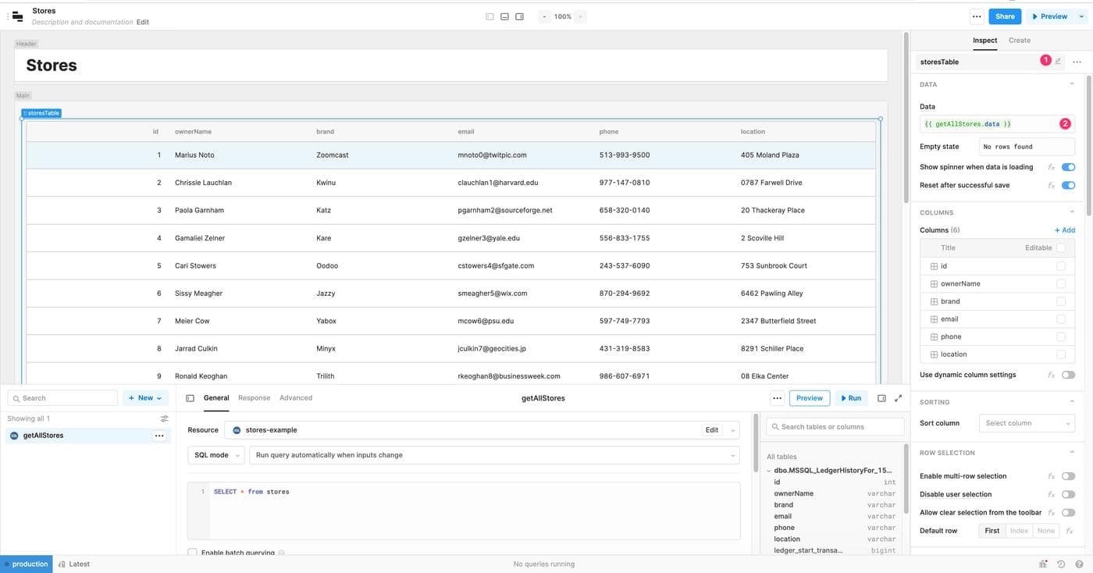
Task: Open the getAllStores query options menu
Action: click(159, 436)
